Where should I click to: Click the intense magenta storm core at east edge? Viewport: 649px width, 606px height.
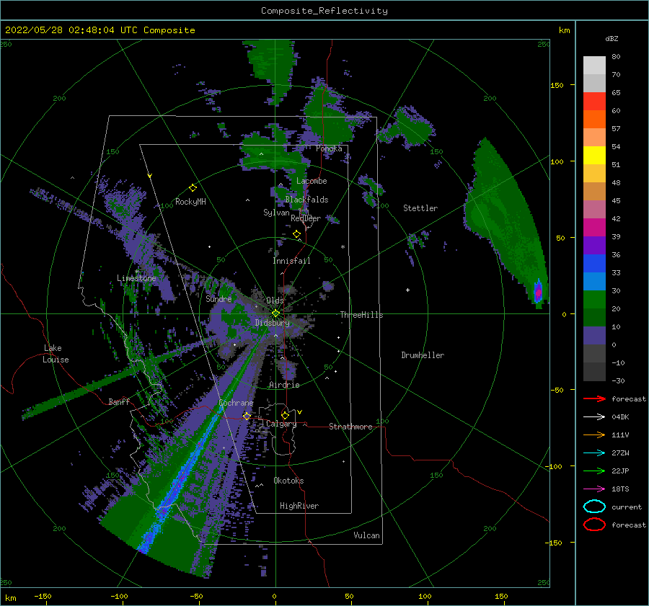pyautogui.click(x=538, y=293)
